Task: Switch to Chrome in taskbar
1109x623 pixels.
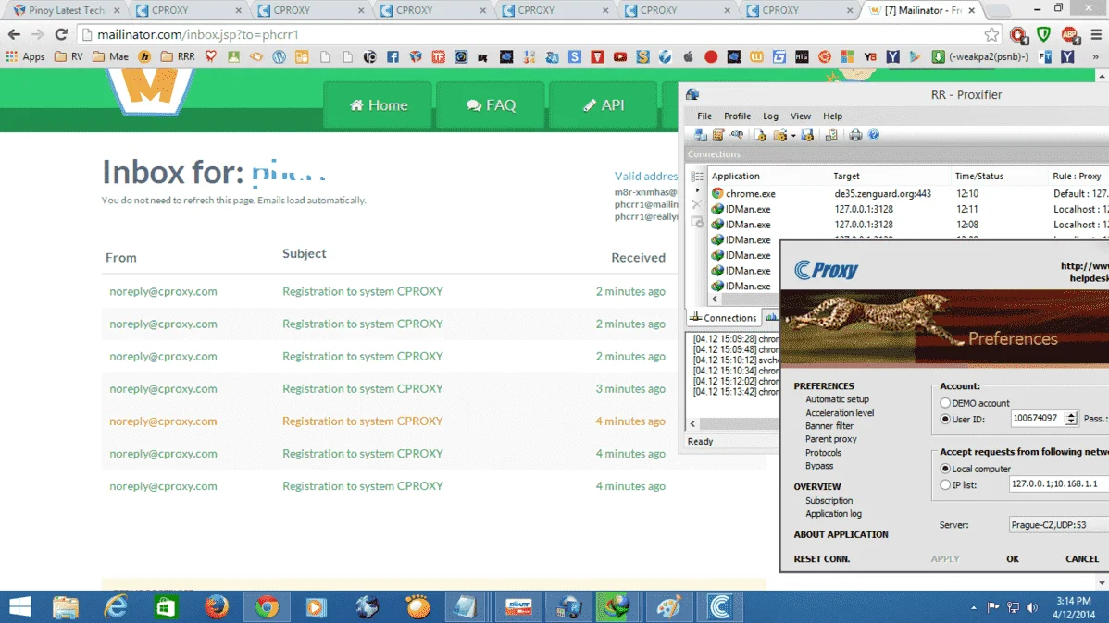Action: (267, 606)
